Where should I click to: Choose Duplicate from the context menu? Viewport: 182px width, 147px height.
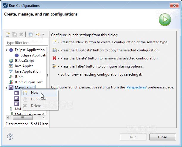tap(39, 99)
